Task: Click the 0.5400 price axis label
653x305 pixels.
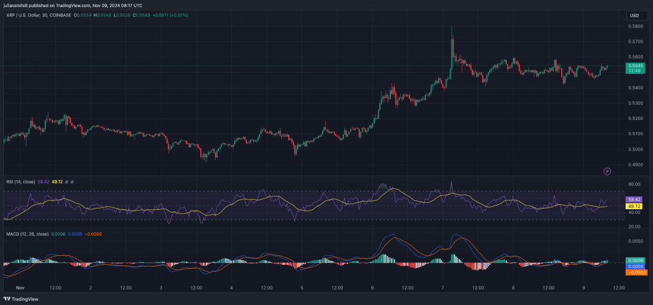Action: click(x=636, y=87)
